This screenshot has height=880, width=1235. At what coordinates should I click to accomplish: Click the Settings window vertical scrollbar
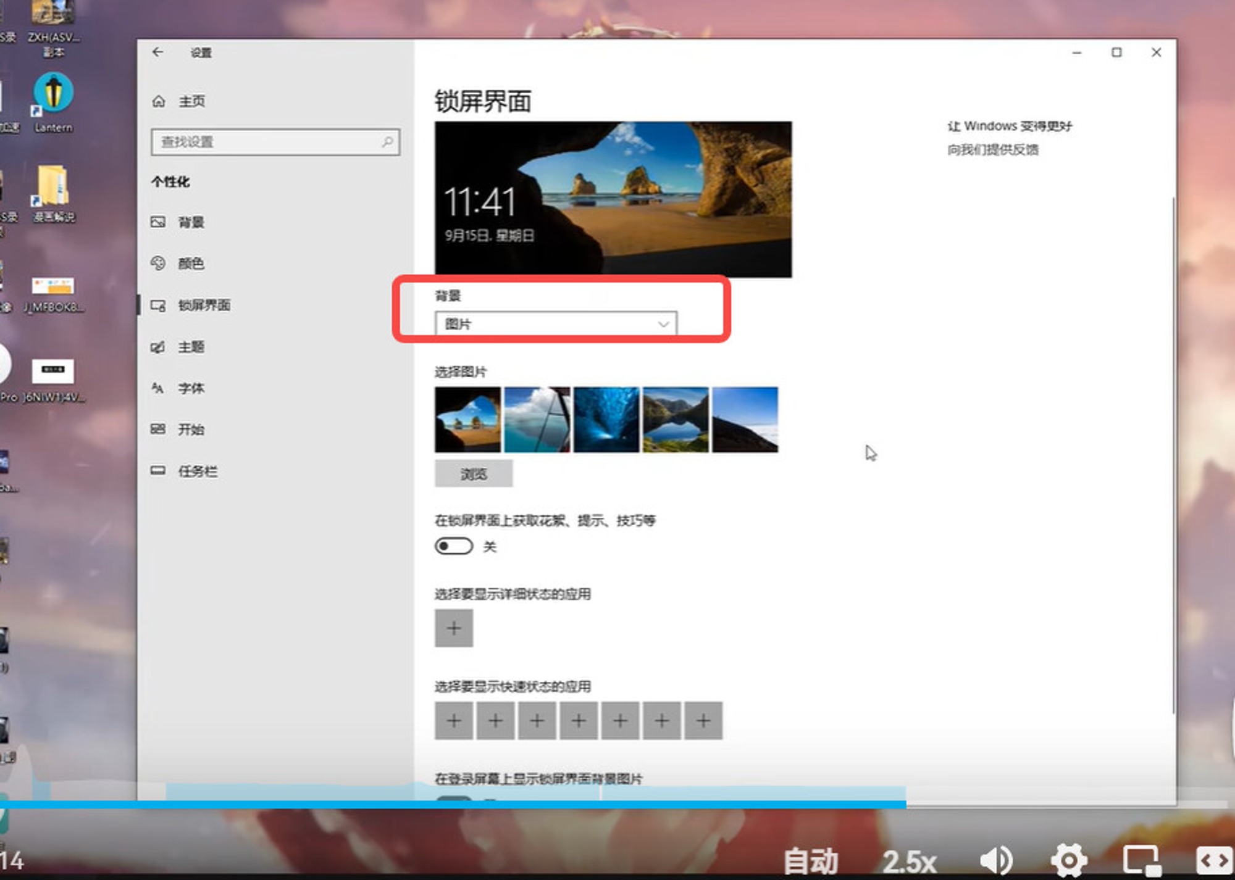[x=1173, y=455]
